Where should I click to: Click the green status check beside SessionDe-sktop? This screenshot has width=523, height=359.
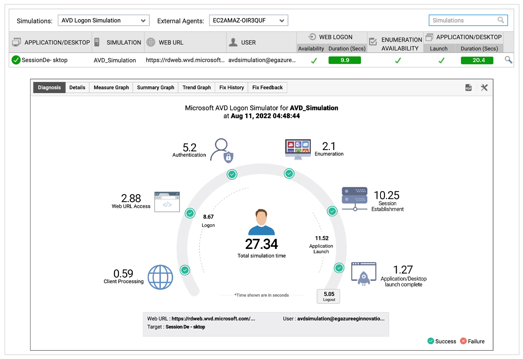(16, 60)
